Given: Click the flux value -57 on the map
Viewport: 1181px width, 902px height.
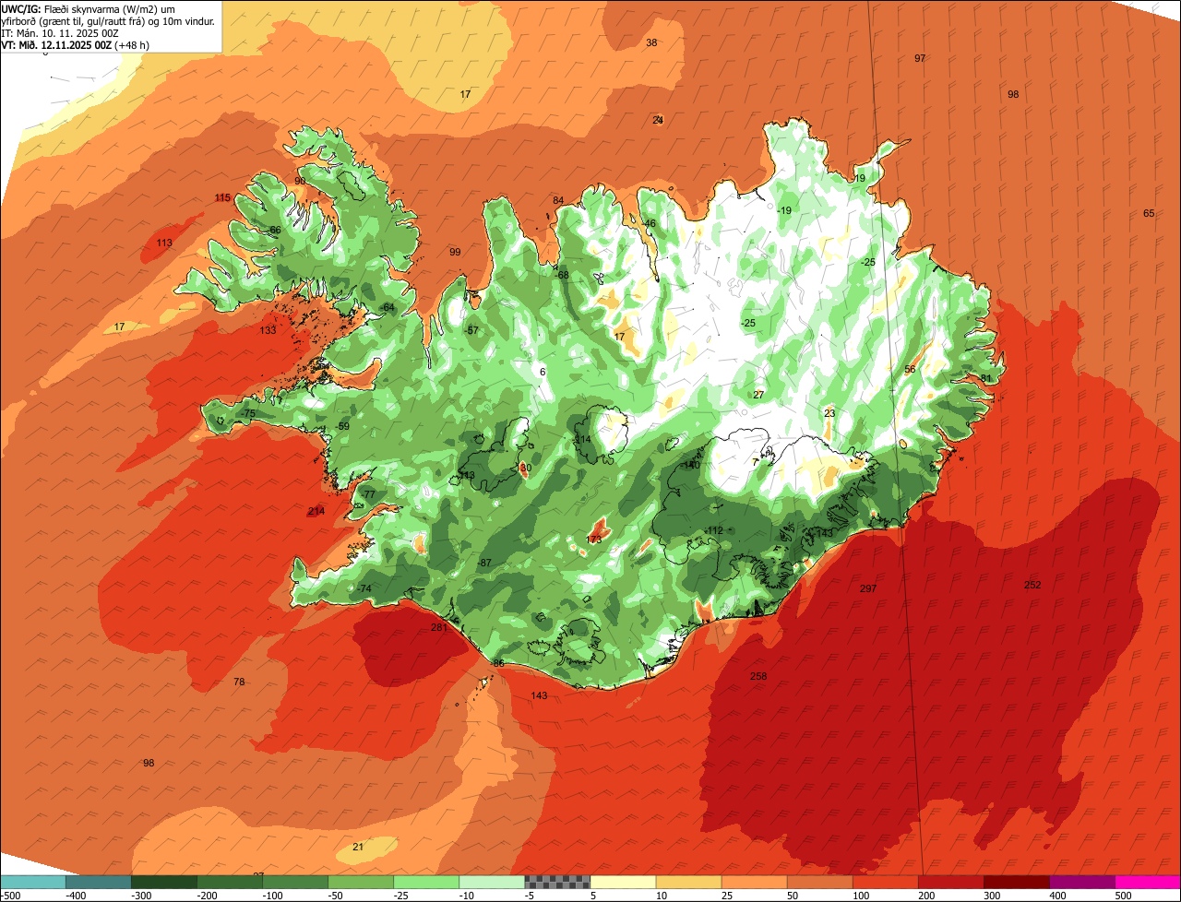Looking at the screenshot, I should coord(471,330).
